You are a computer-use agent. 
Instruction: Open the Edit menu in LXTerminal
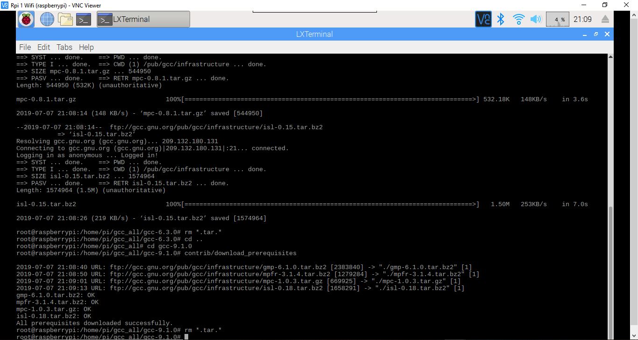click(x=43, y=47)
